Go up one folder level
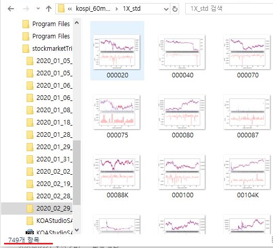Image resolution: width=273 pixels, height=248 pixels. point(49,9)
